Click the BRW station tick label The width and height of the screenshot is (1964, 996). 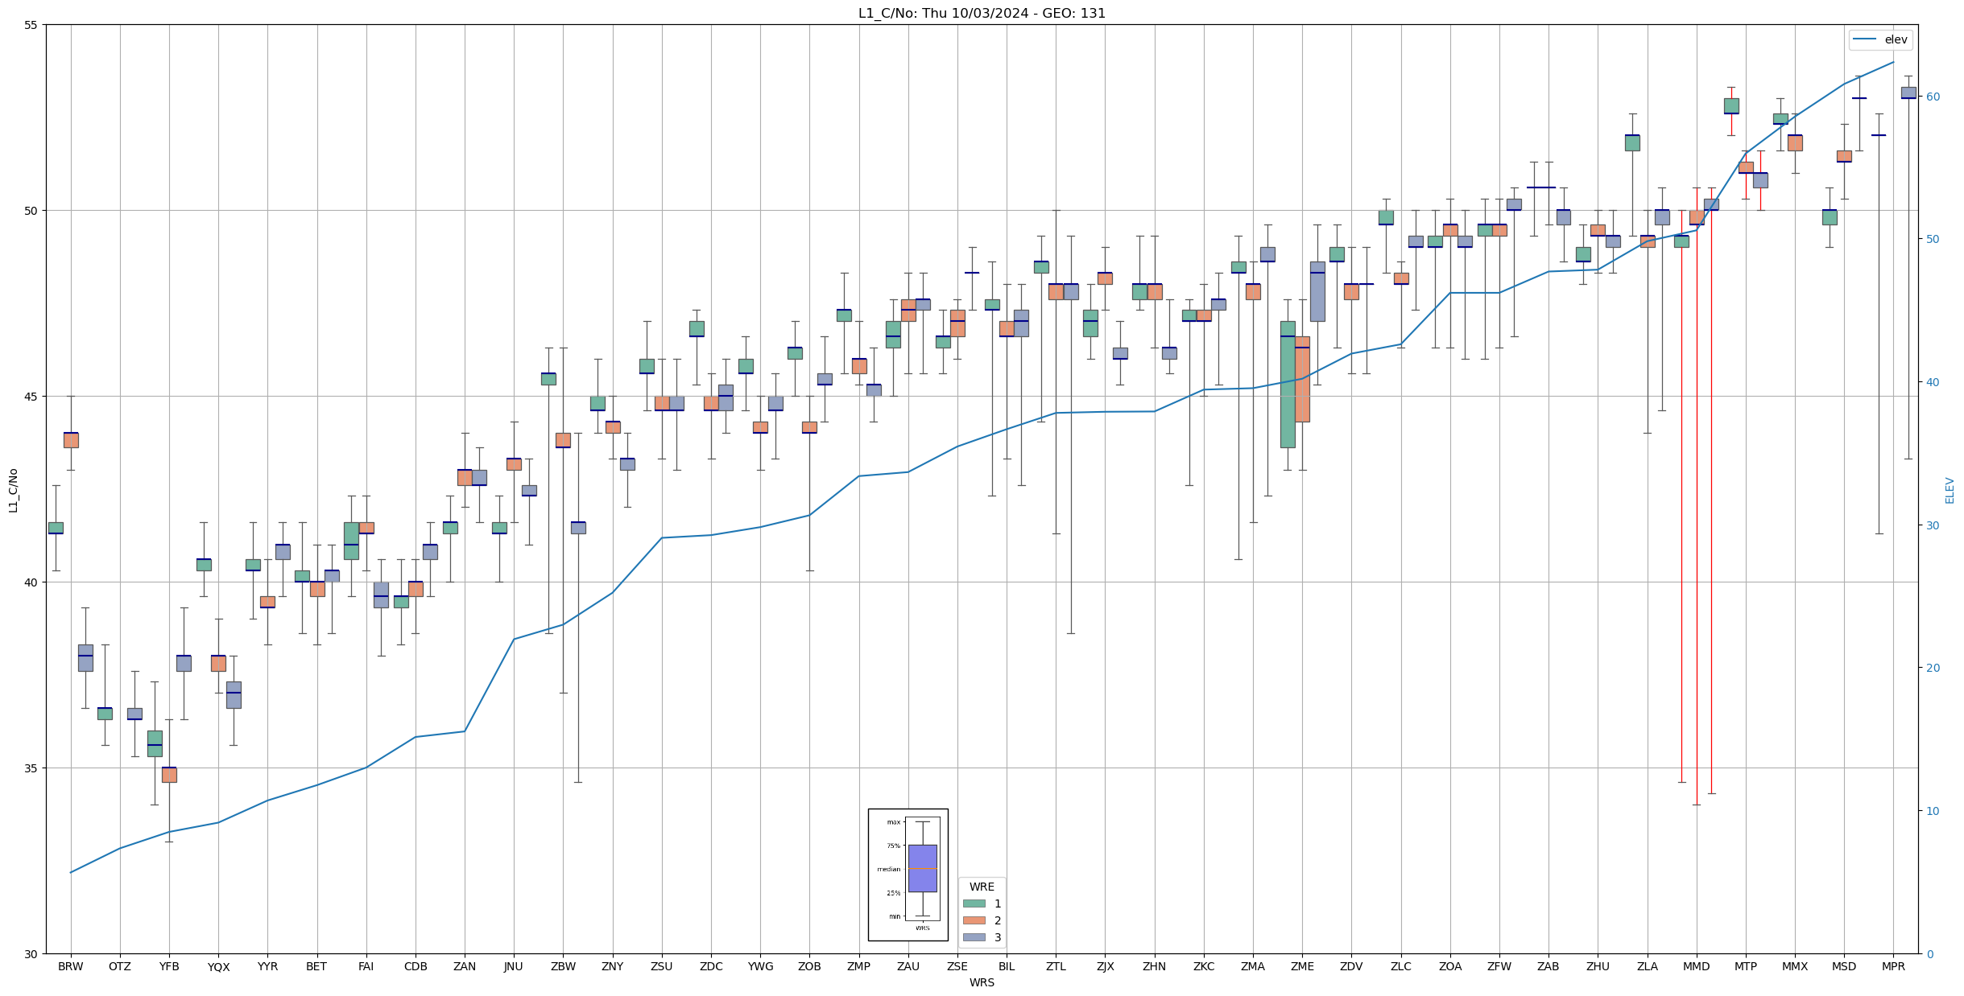[71, 966]
